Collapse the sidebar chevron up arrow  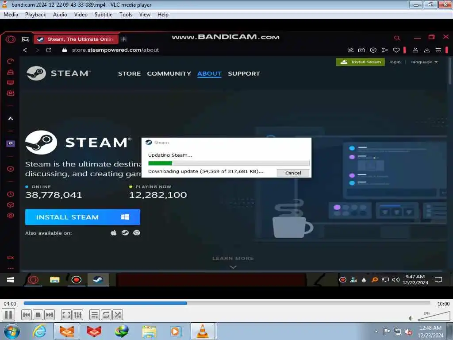pyautogui.click(x=11, y=119)
